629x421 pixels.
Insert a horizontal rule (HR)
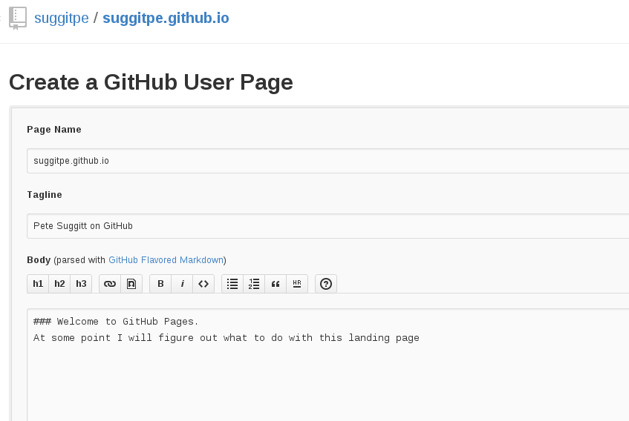pos(297,284)
